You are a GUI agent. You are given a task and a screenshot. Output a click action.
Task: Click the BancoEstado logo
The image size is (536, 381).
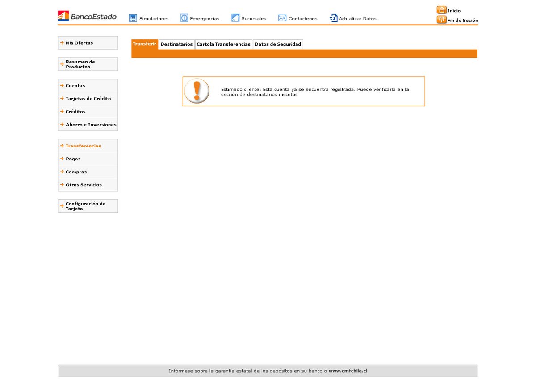(87, 16)
